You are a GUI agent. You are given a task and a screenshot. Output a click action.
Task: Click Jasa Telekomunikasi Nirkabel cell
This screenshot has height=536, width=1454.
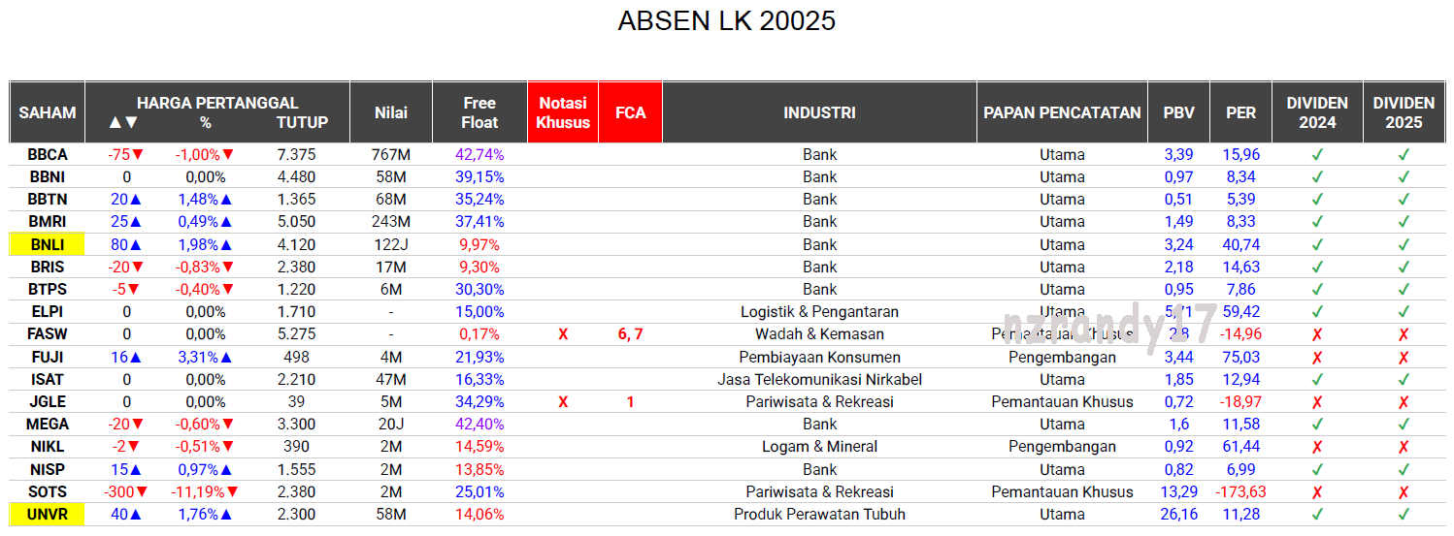point(819,380)
